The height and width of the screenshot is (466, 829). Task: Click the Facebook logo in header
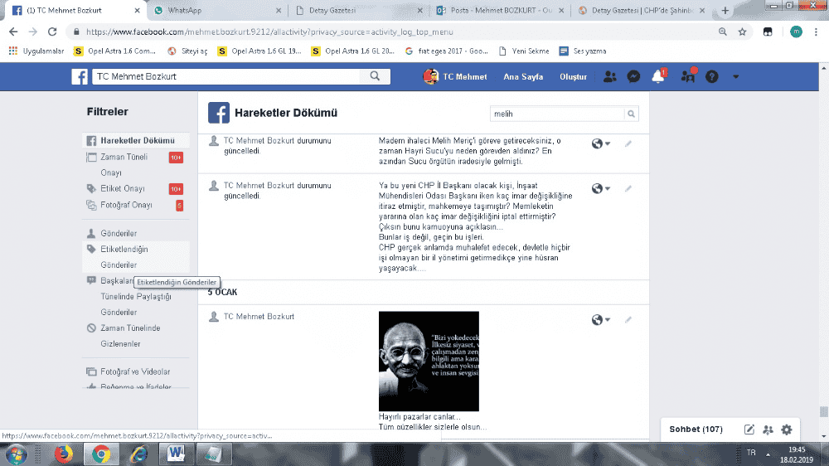coord(80,76)
